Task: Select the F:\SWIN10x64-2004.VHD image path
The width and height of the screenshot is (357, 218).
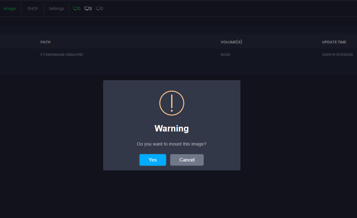Action: pos(62,55)
